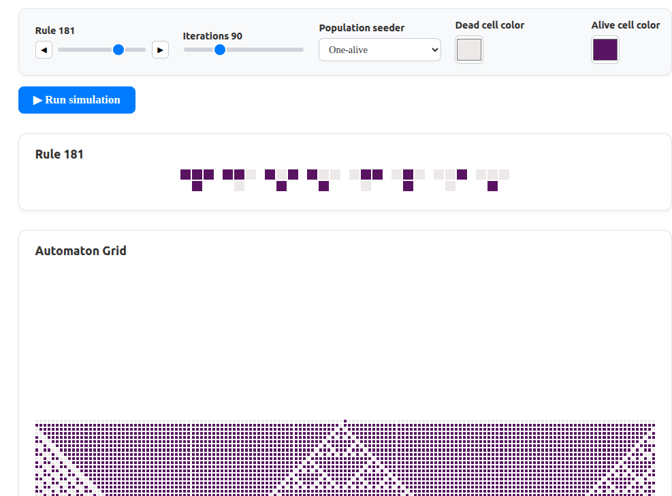Click the play triangle on Run simulation button
Screen dimensions: 672x496
coord(38,100)
